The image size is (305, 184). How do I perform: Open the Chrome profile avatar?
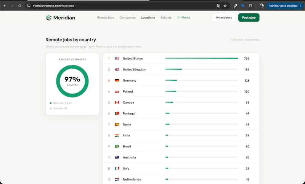pos(262,6)
